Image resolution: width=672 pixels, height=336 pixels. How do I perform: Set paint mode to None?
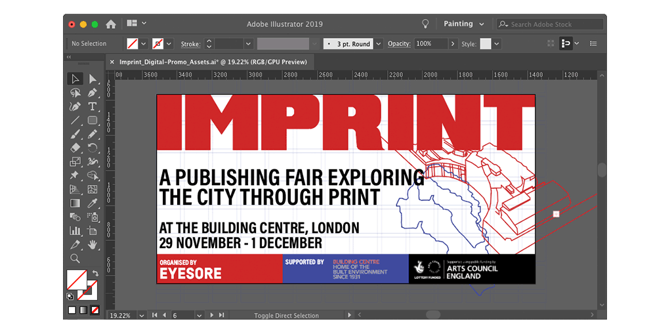pyautogui.click(x=95, y=310)
